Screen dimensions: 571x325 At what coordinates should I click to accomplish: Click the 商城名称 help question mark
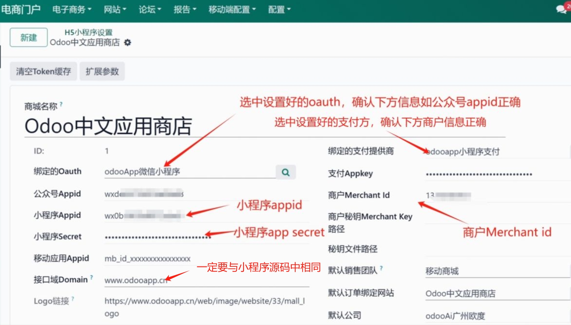[x=61, y=104]
